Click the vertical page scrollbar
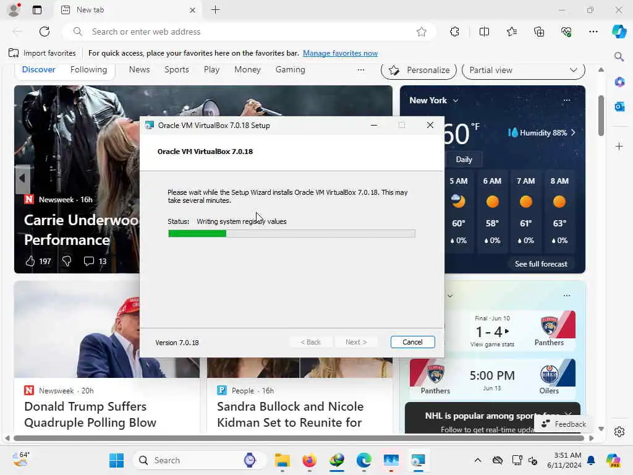The height and width of the screenshot is (475, 633). tap(601, 116)
